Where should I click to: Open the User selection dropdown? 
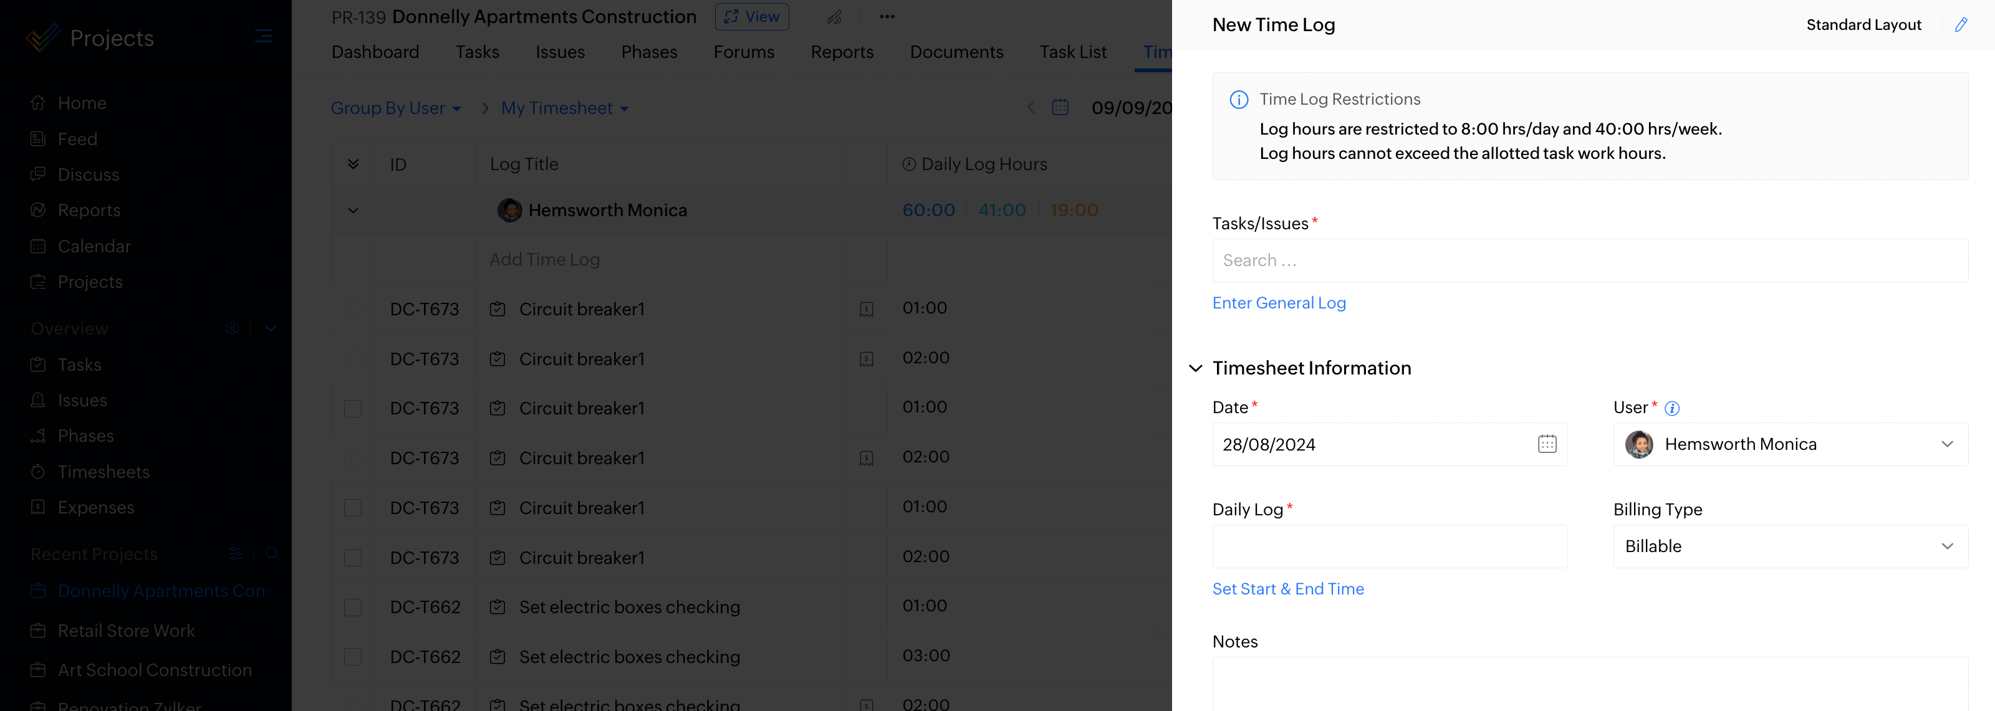[x=1790, y=444]
